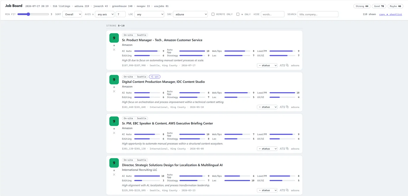Open the Axis dropdown showing any axis
This screenshot has height=196, width=408.
coord(105,14)
